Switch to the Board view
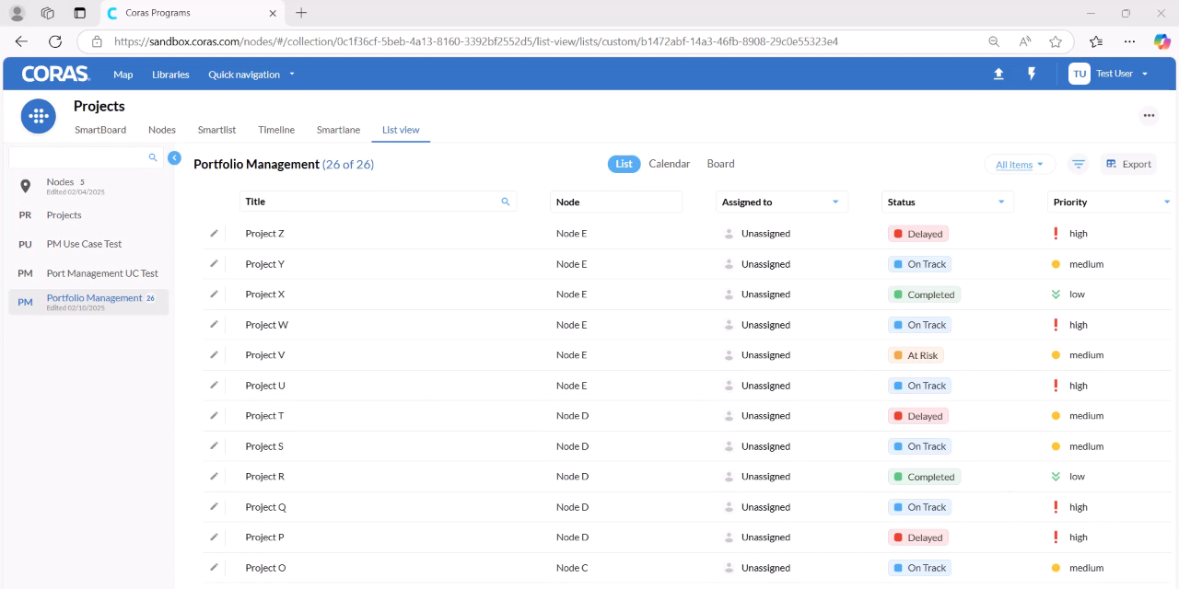The height and width of the screenshot is (589, 1179). click(720, 164)
